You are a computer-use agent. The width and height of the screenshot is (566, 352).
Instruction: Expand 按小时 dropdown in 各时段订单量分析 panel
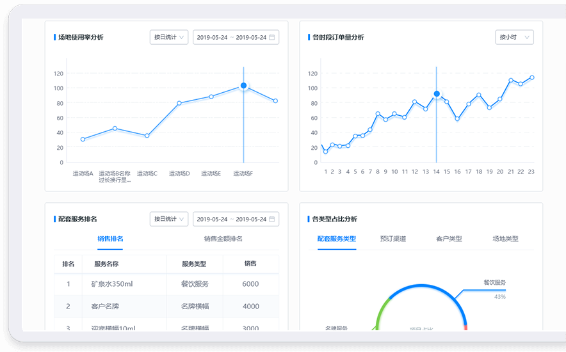514,37
